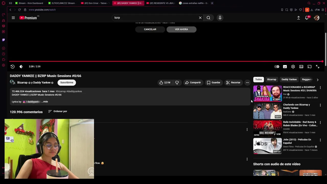Open options for REACCIONANDO a BIZARRAP video
This screenshot has height=184, width=327.
click(x=320, y=88)
